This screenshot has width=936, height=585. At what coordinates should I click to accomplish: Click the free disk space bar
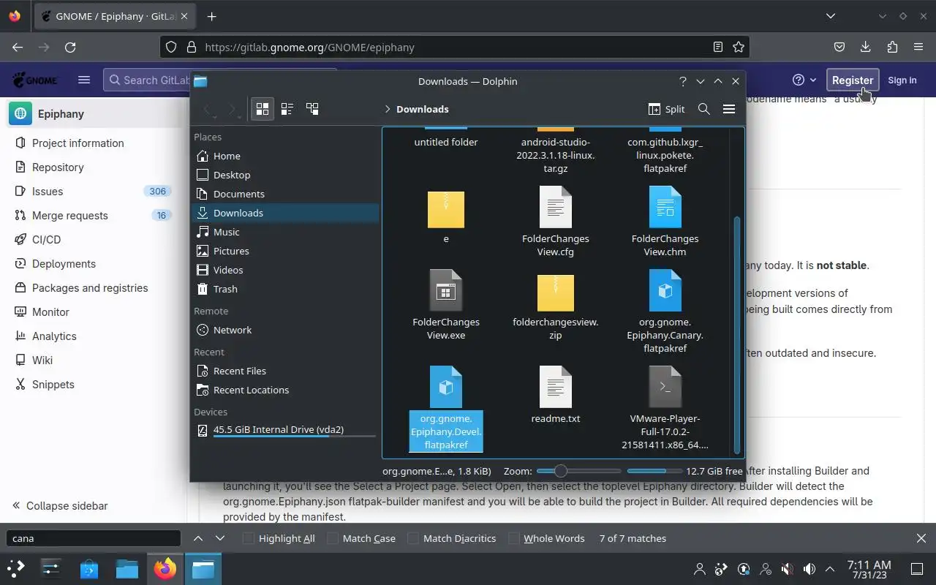(x=654, y=471)
